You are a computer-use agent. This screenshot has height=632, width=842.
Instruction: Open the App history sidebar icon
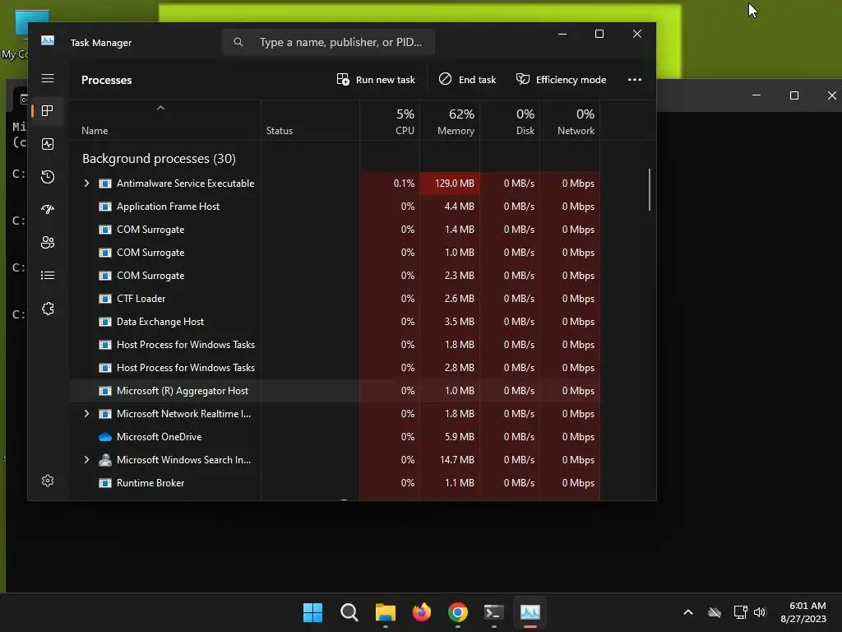coord(48,177)
